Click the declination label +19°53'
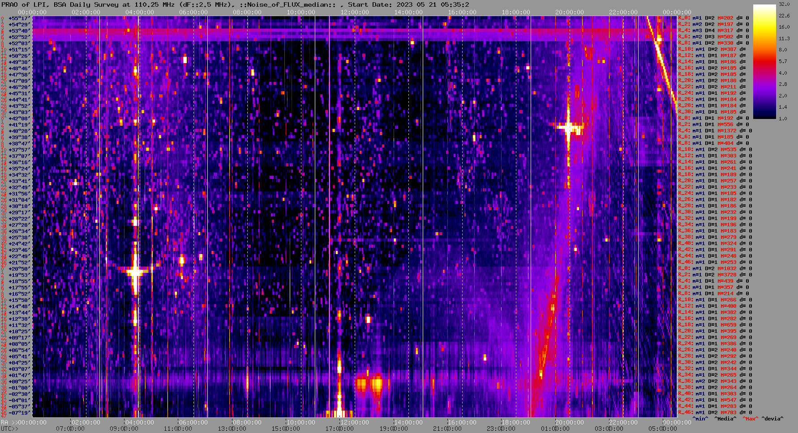 coord(19,275)
